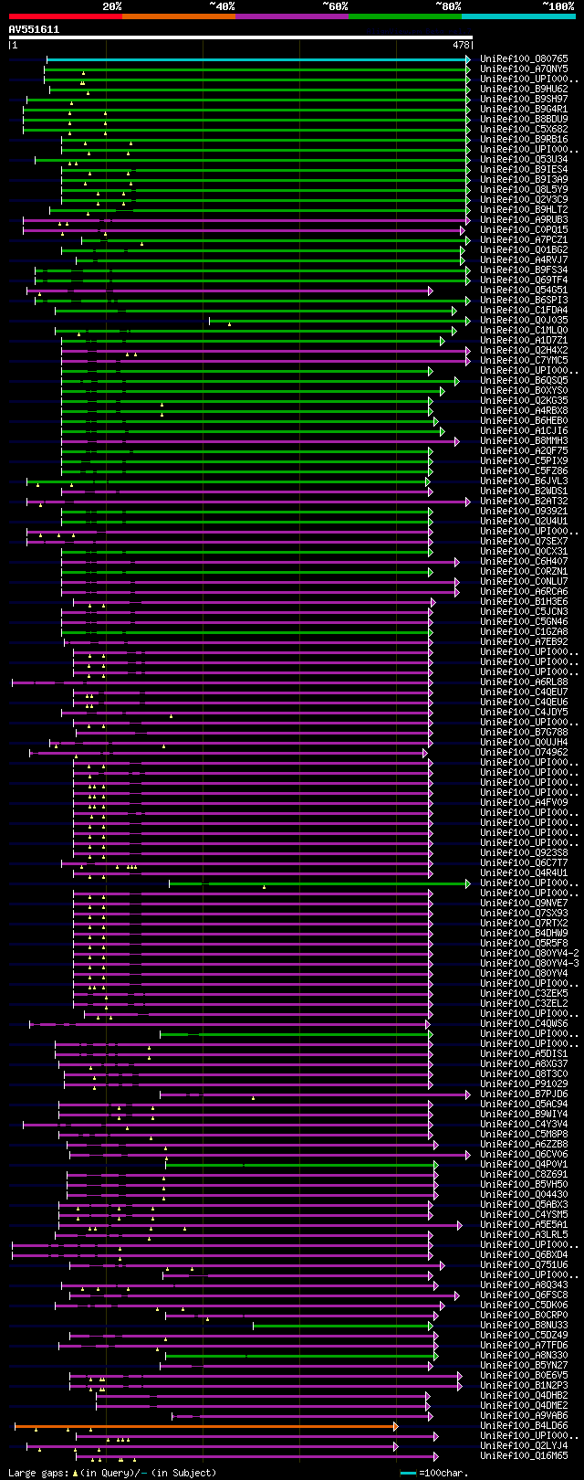Click the UniRef100_Q80YV4-3 label
This screenshot has height=1480, width=584.
click(x=529, y=963)
